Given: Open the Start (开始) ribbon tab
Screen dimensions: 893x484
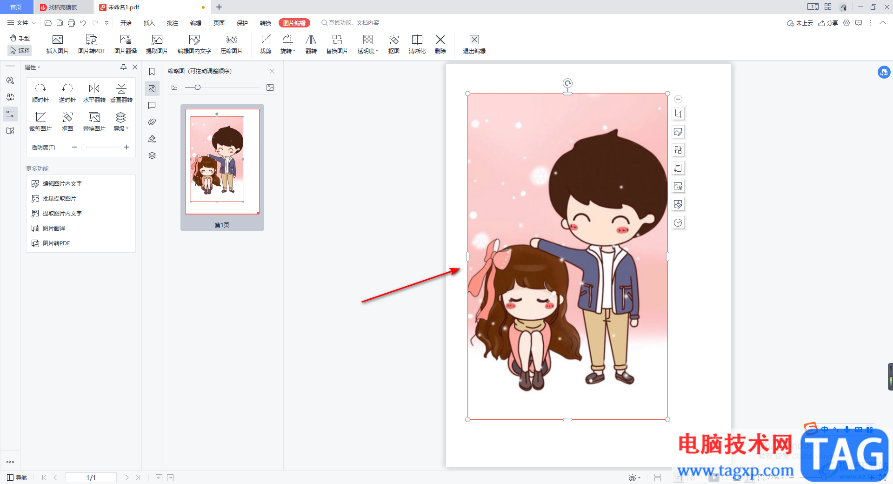Looking at the screenshot, I should [x=126, y=23].
